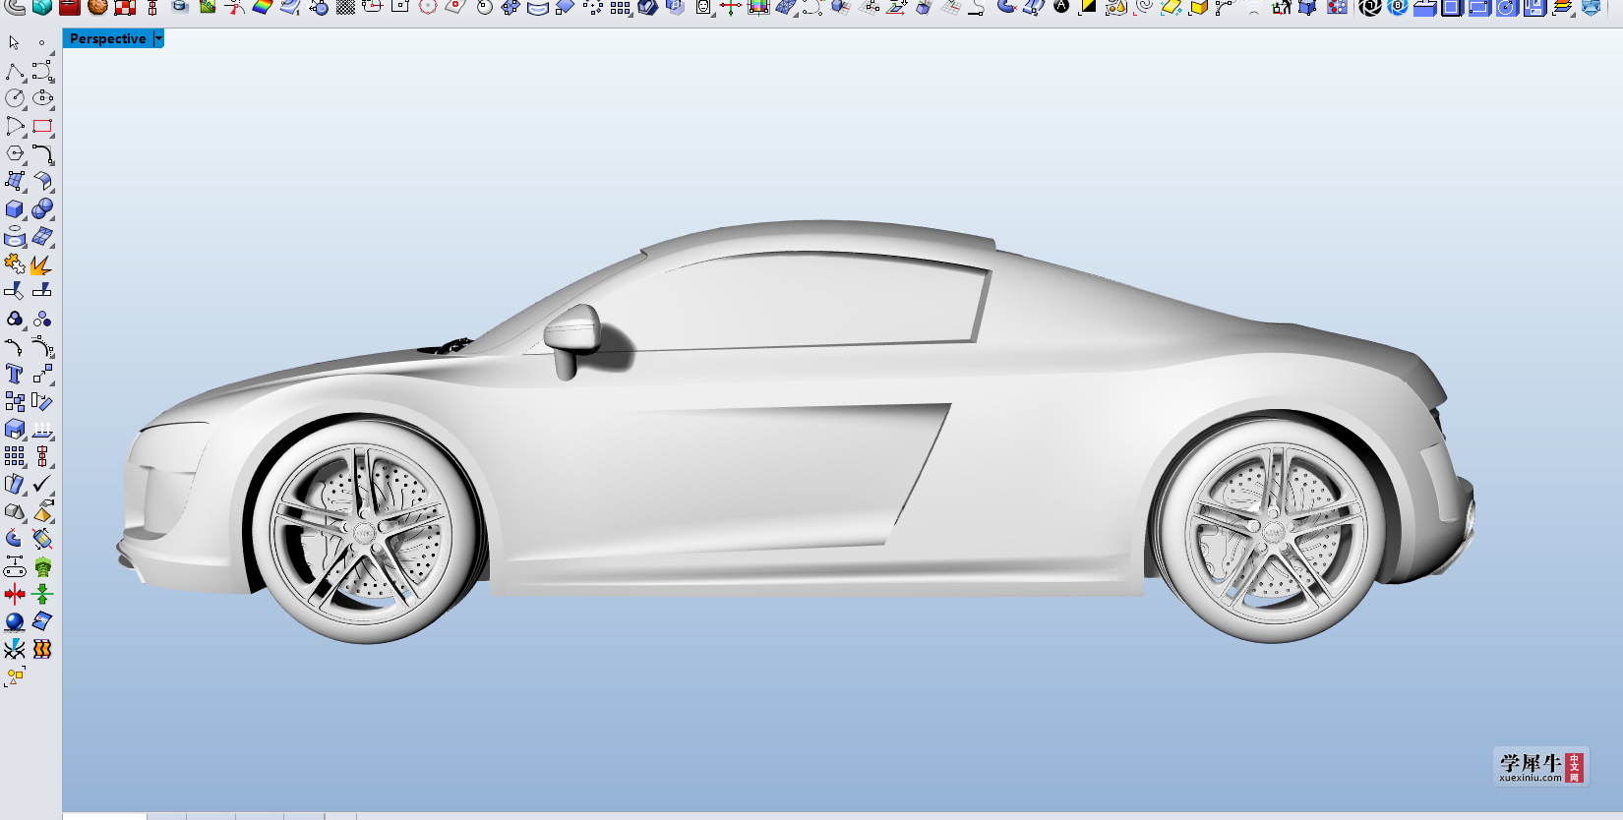Screen dimensions: 1623x820
Task: Toggle the gumball axes icon
Action: (730, 8)
